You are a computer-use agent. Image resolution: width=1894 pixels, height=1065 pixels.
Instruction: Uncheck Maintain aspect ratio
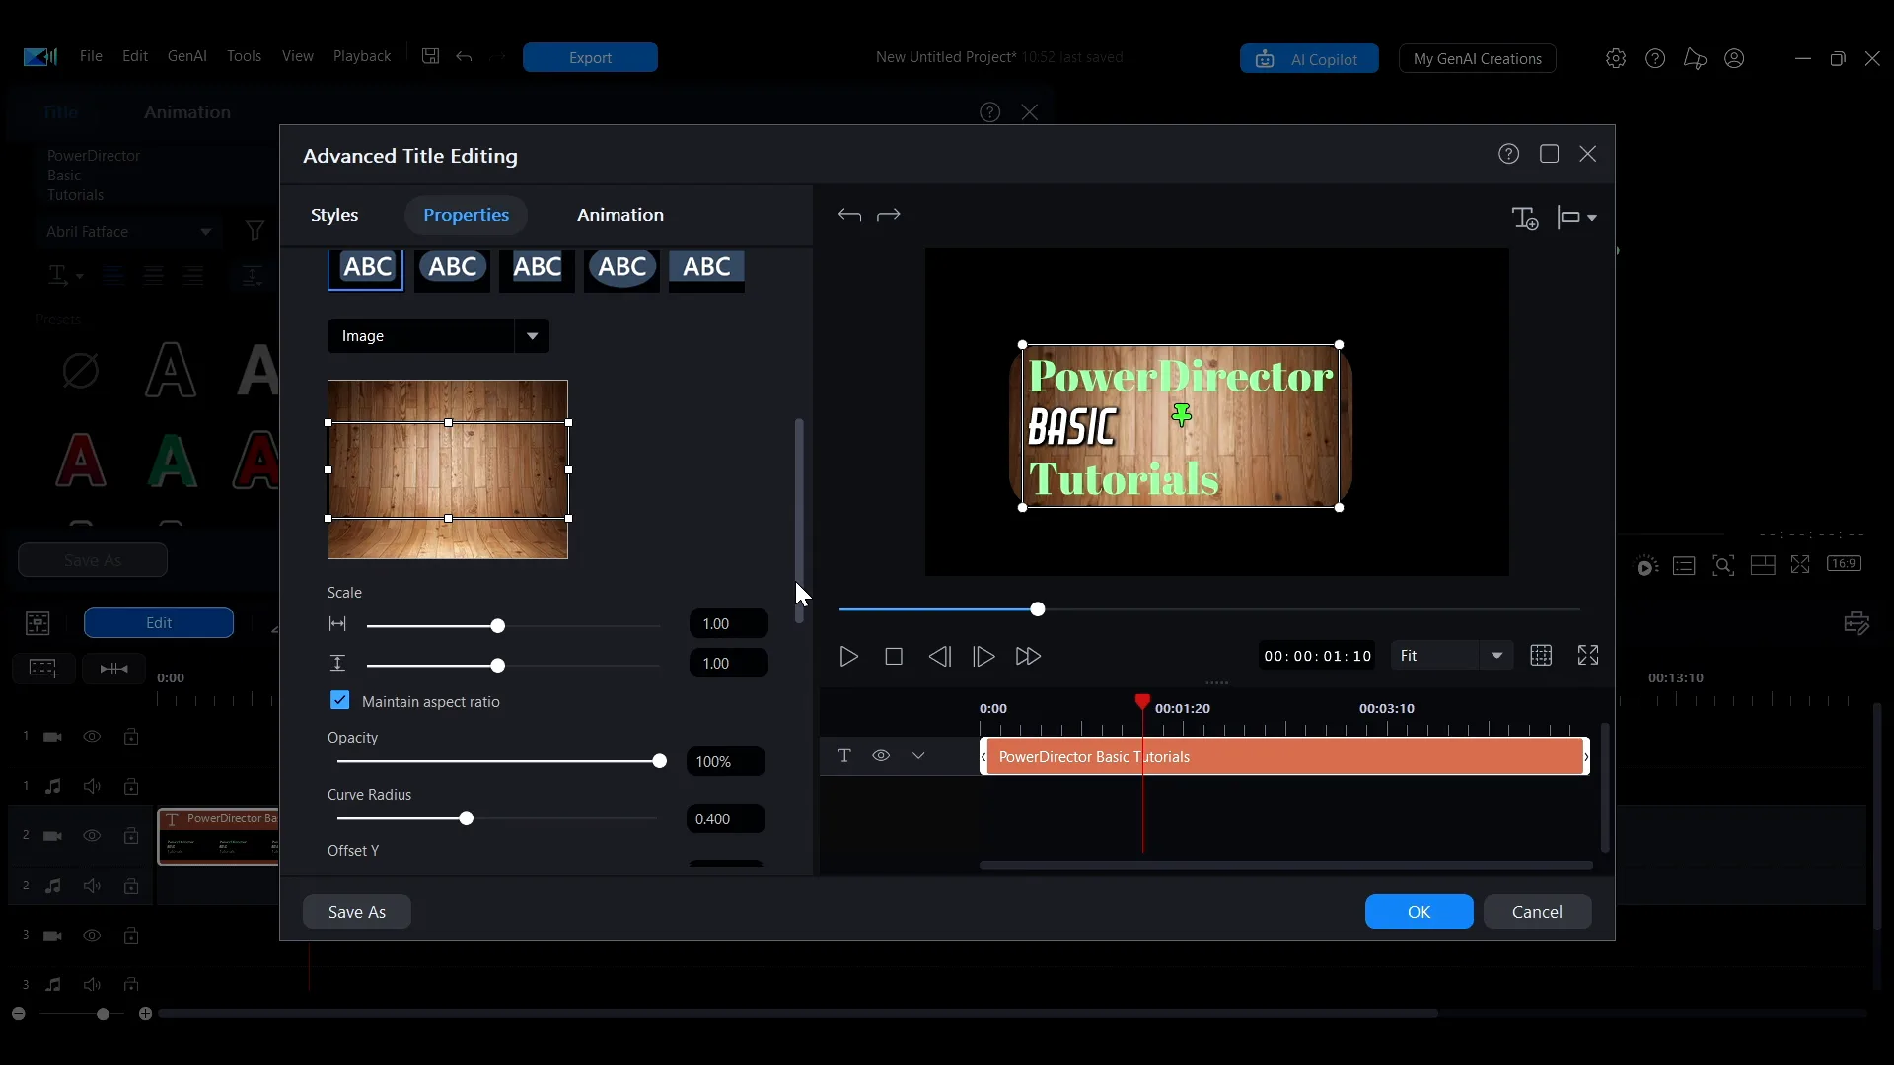pos(340,700)
